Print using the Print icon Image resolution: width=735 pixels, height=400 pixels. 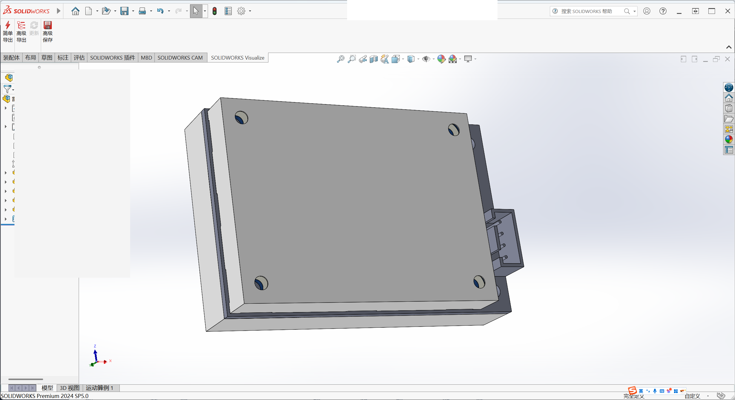click(x=142, y=11)
